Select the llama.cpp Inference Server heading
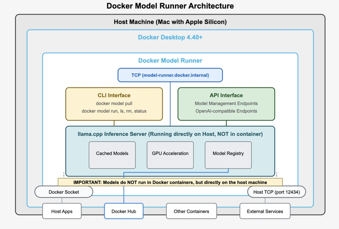 tap(170, 134)
